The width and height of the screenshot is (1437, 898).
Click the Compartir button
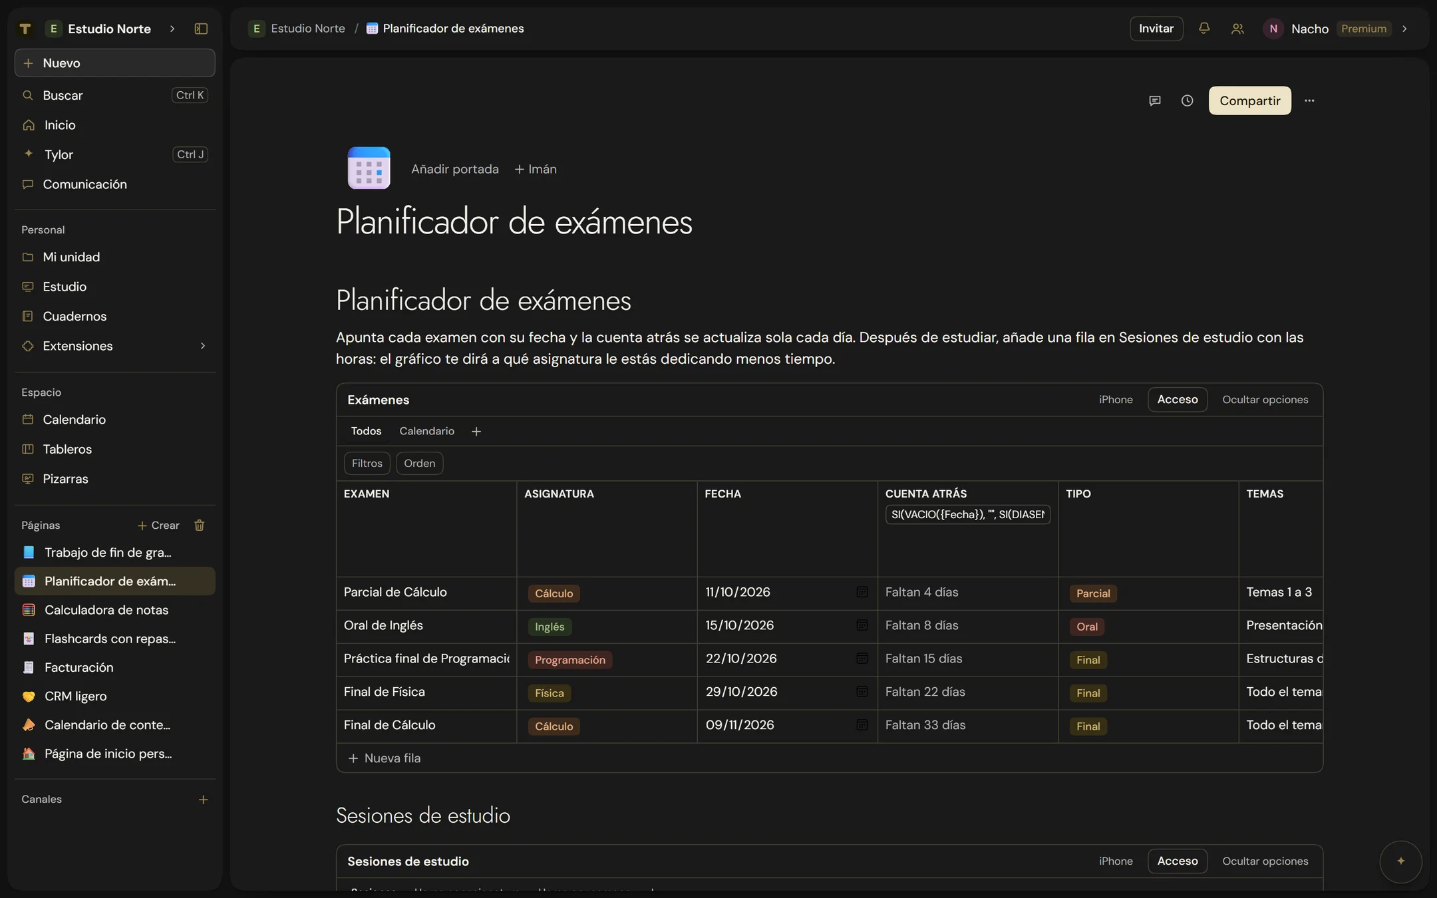click(1249, 100)
